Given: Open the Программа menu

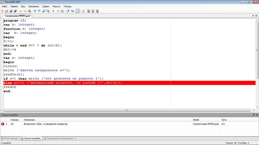Looking at the screenshot, I should [x=33, y=6].
